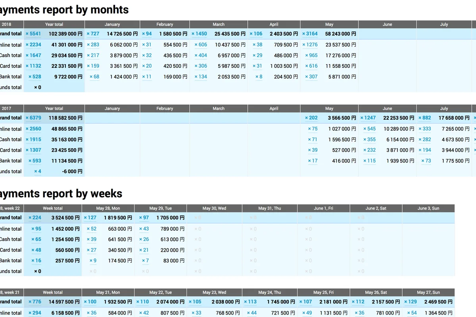
Task: Open the May bank total 17 link in 2017
Action: 313,161
